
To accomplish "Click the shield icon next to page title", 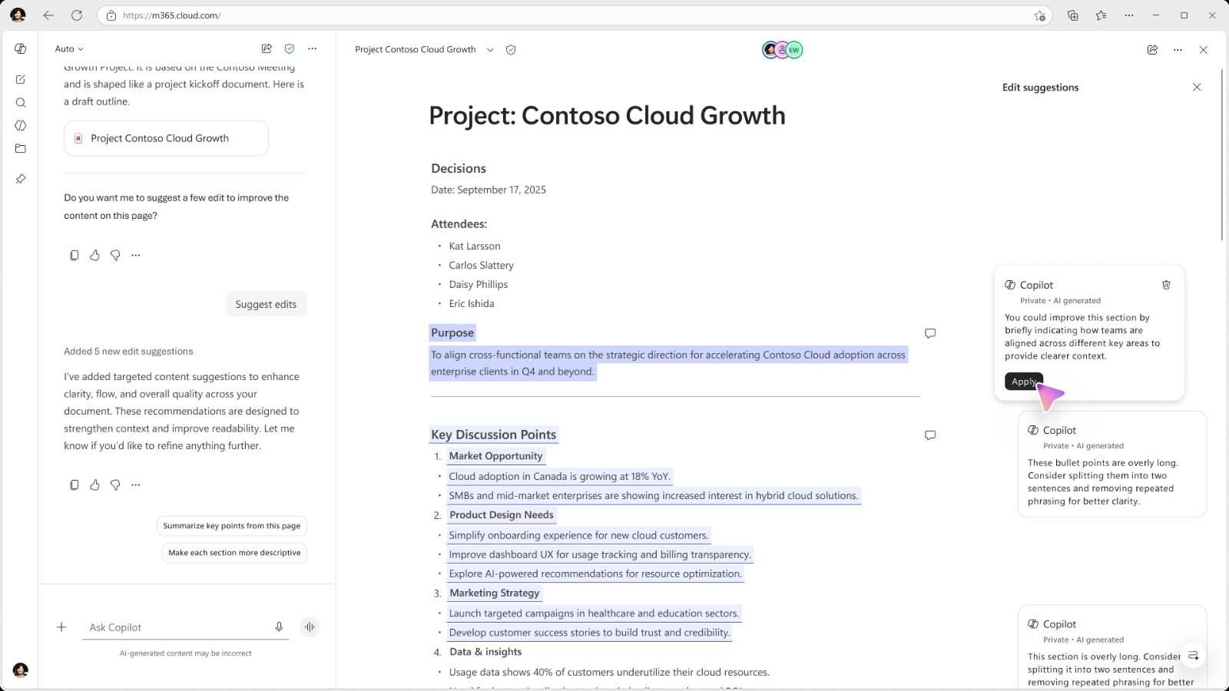I will pyautogui.click(x=511, y=49).
